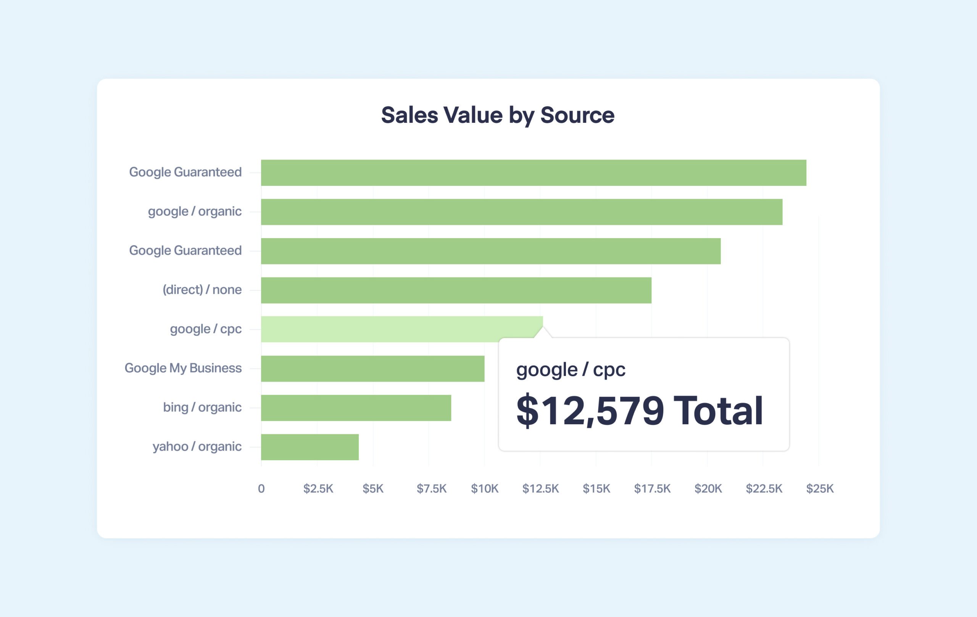
Task: Click the yahoo / organic bar
Action: pyautogui.click(x=310, y=446)
